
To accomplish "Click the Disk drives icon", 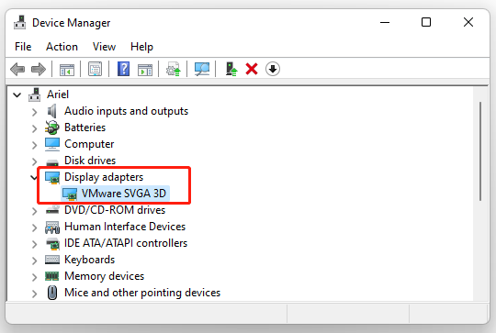I will 52,162.
